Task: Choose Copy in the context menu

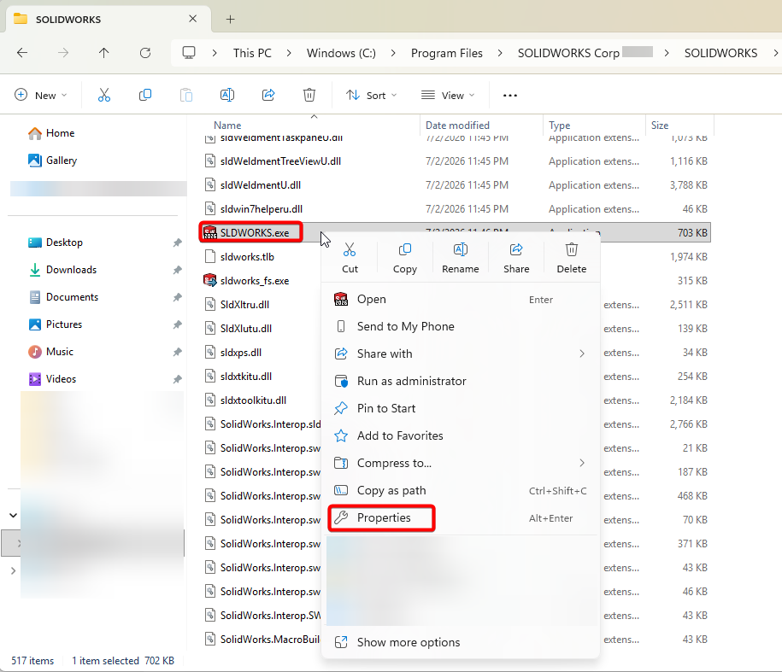Action: coord(405,258)
